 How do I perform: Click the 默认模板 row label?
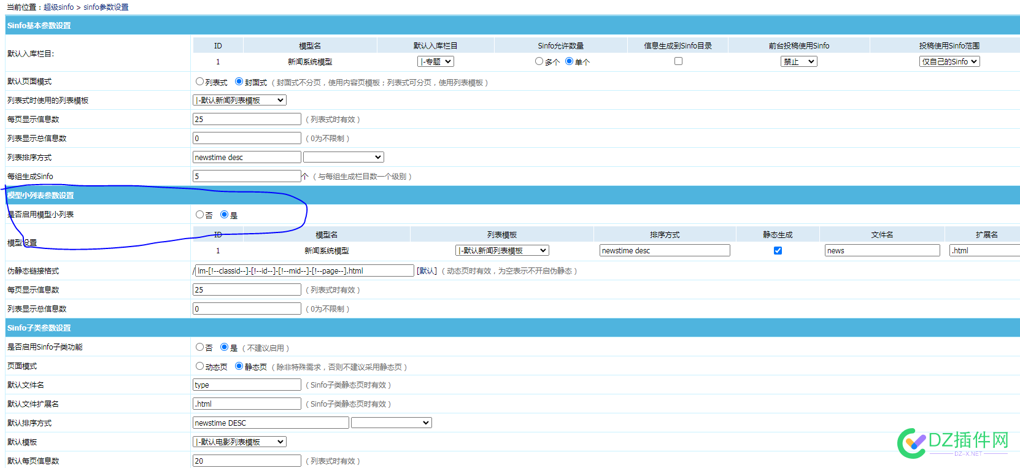pos(22,442)
